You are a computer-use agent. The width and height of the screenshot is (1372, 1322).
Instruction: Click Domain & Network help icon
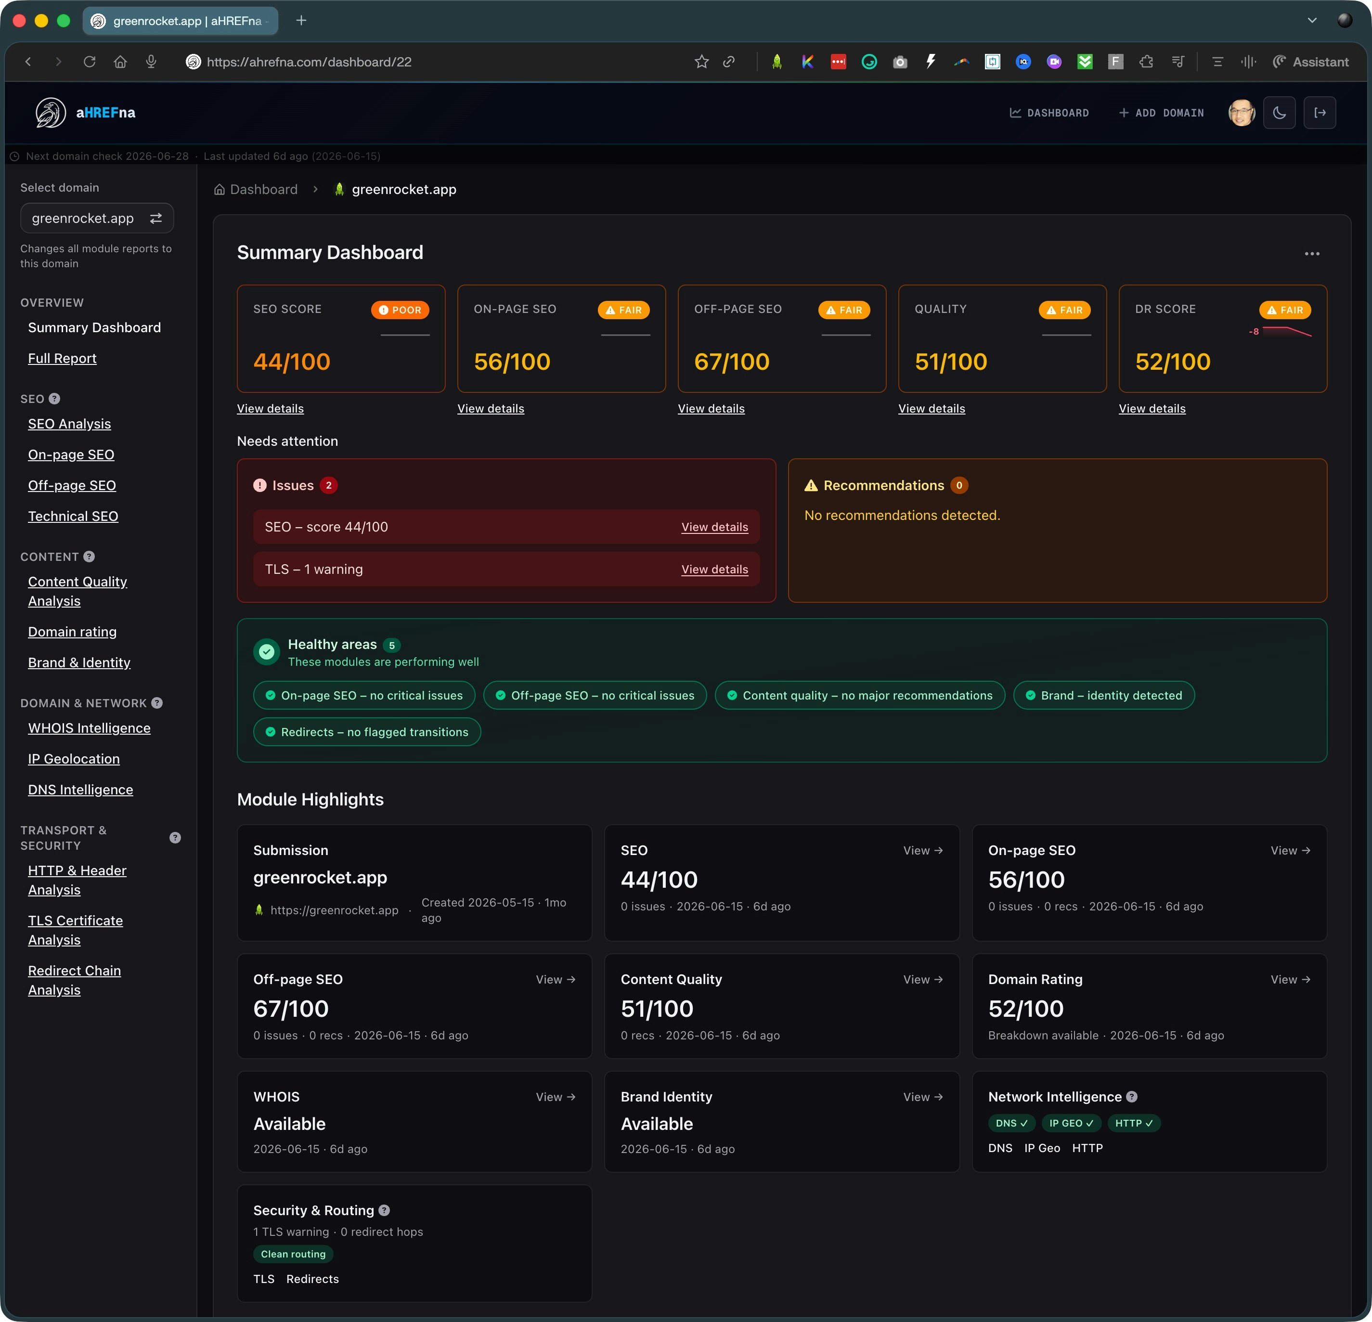(x=157, y=703)
